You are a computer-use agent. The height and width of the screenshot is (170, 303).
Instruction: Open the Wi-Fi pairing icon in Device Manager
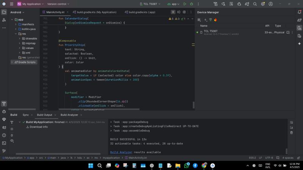coord(211,20)
